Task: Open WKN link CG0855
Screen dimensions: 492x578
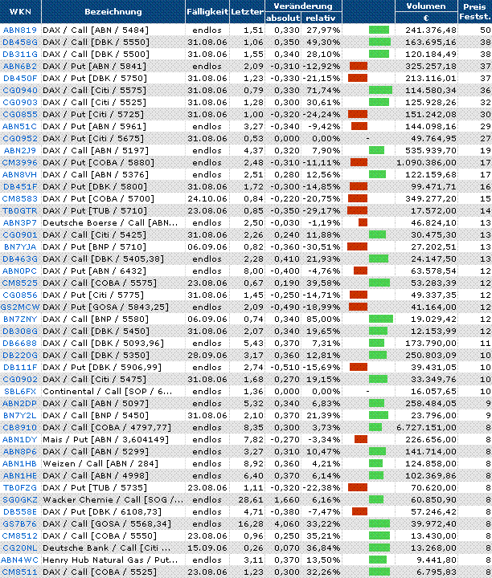Action: tap(20, 114)
